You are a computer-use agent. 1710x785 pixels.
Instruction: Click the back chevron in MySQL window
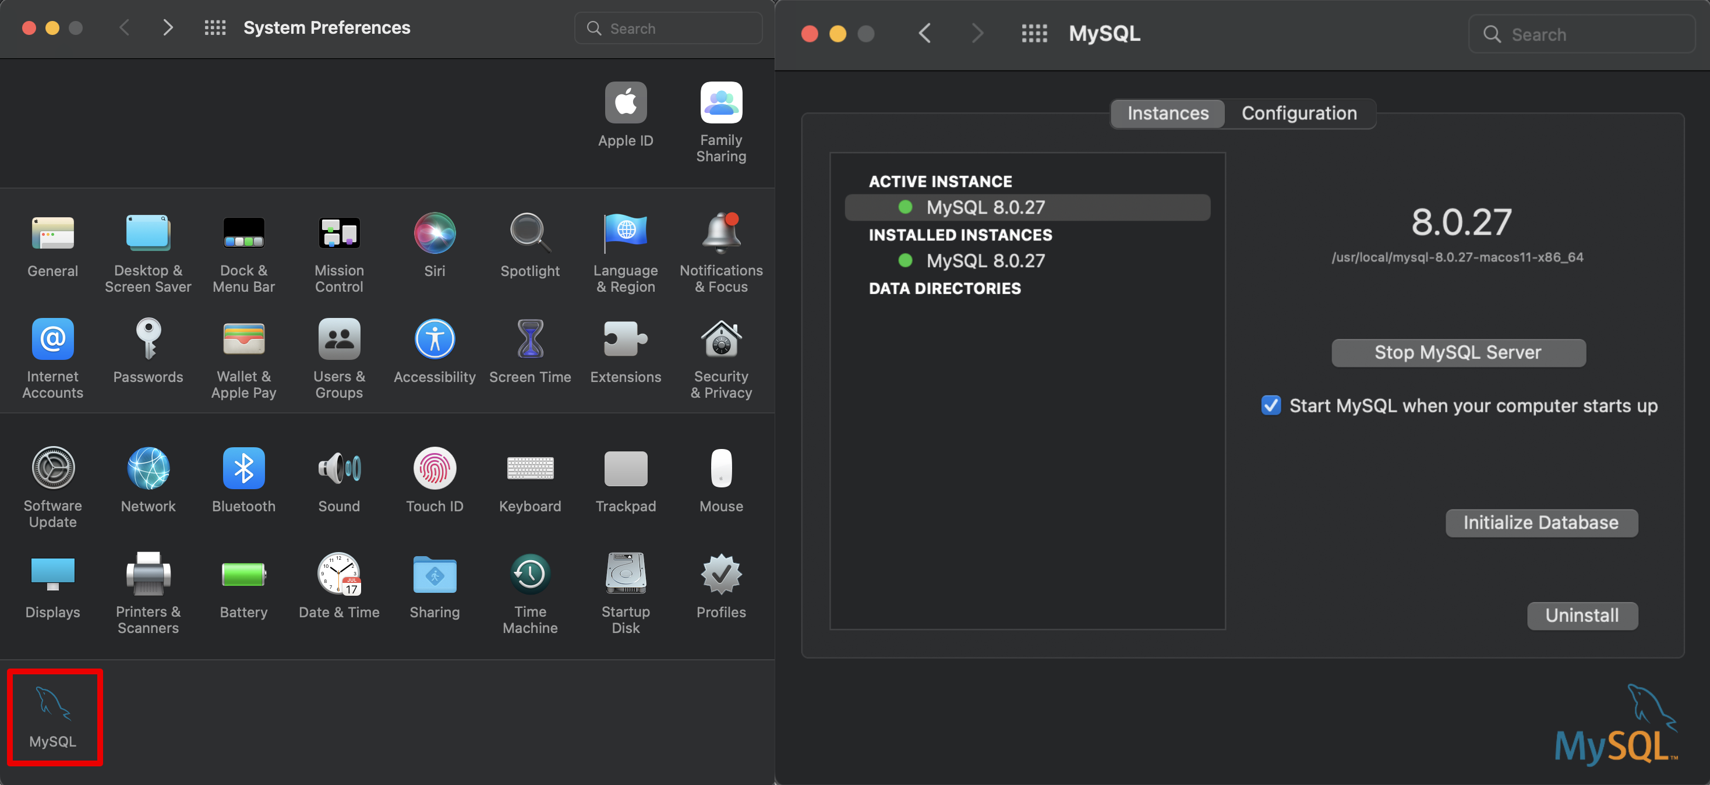(x=925, y=34)
